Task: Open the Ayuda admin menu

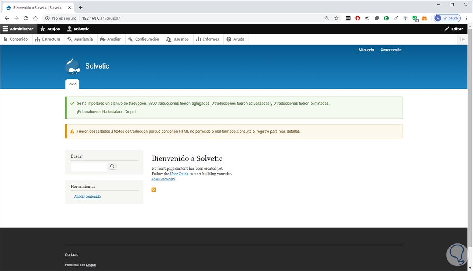Action: coord(236,39)
